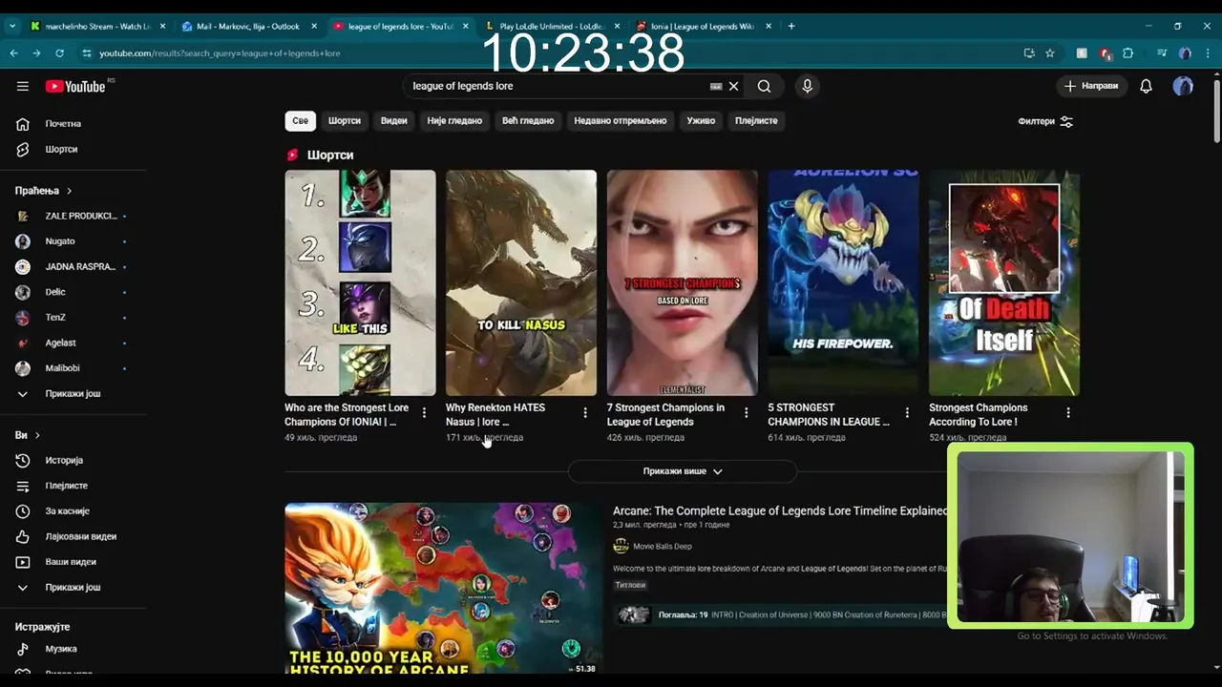
Task: Open Why Renekton HATES Nasus short thumbnail
Action: 521,282
